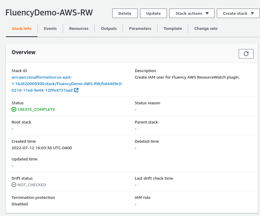This screenshot has height=216, width=260.
Task: Click the Updated time label
Action: (25, 159)
